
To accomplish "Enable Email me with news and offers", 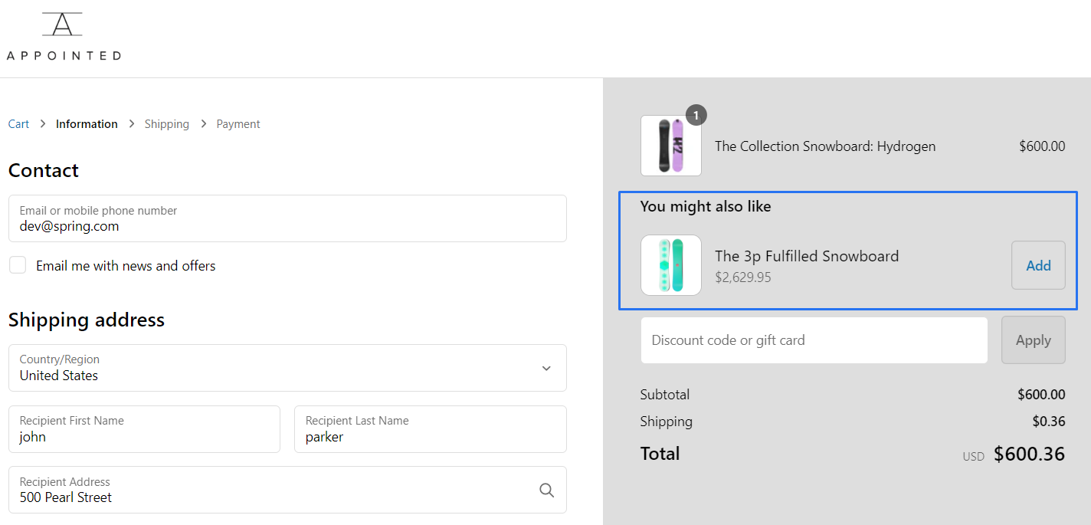I will (x=18, y=265).
